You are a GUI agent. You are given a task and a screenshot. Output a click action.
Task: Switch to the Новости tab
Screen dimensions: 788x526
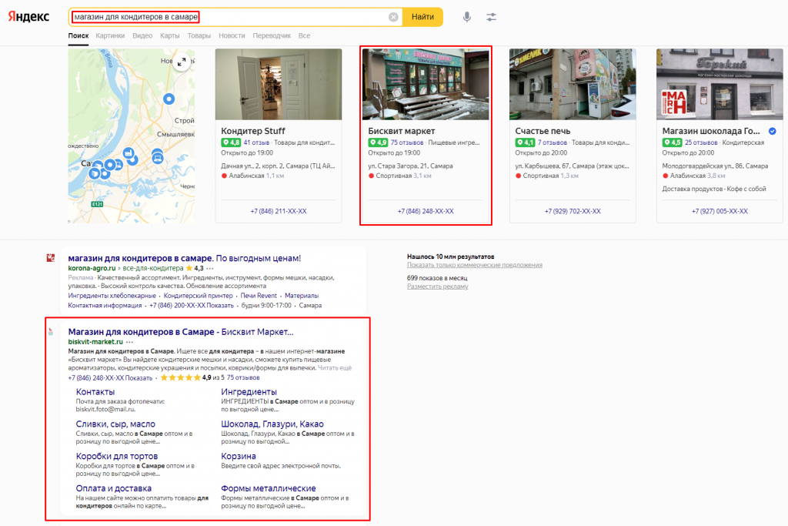click(232, 35)
